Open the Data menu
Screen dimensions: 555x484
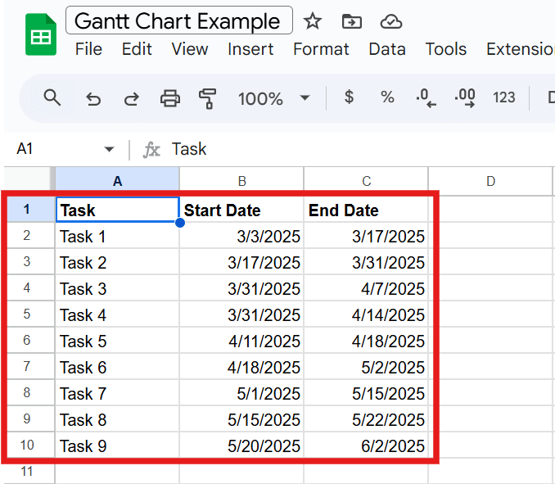[x=386, y=49]
